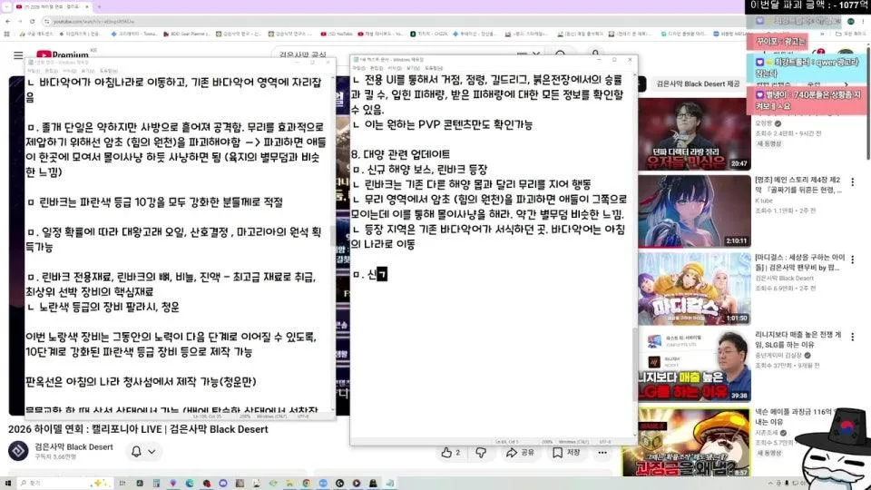Open 편집 menu in right Notepad window
This screenshot has height=490, width=871.
(377, 68)
